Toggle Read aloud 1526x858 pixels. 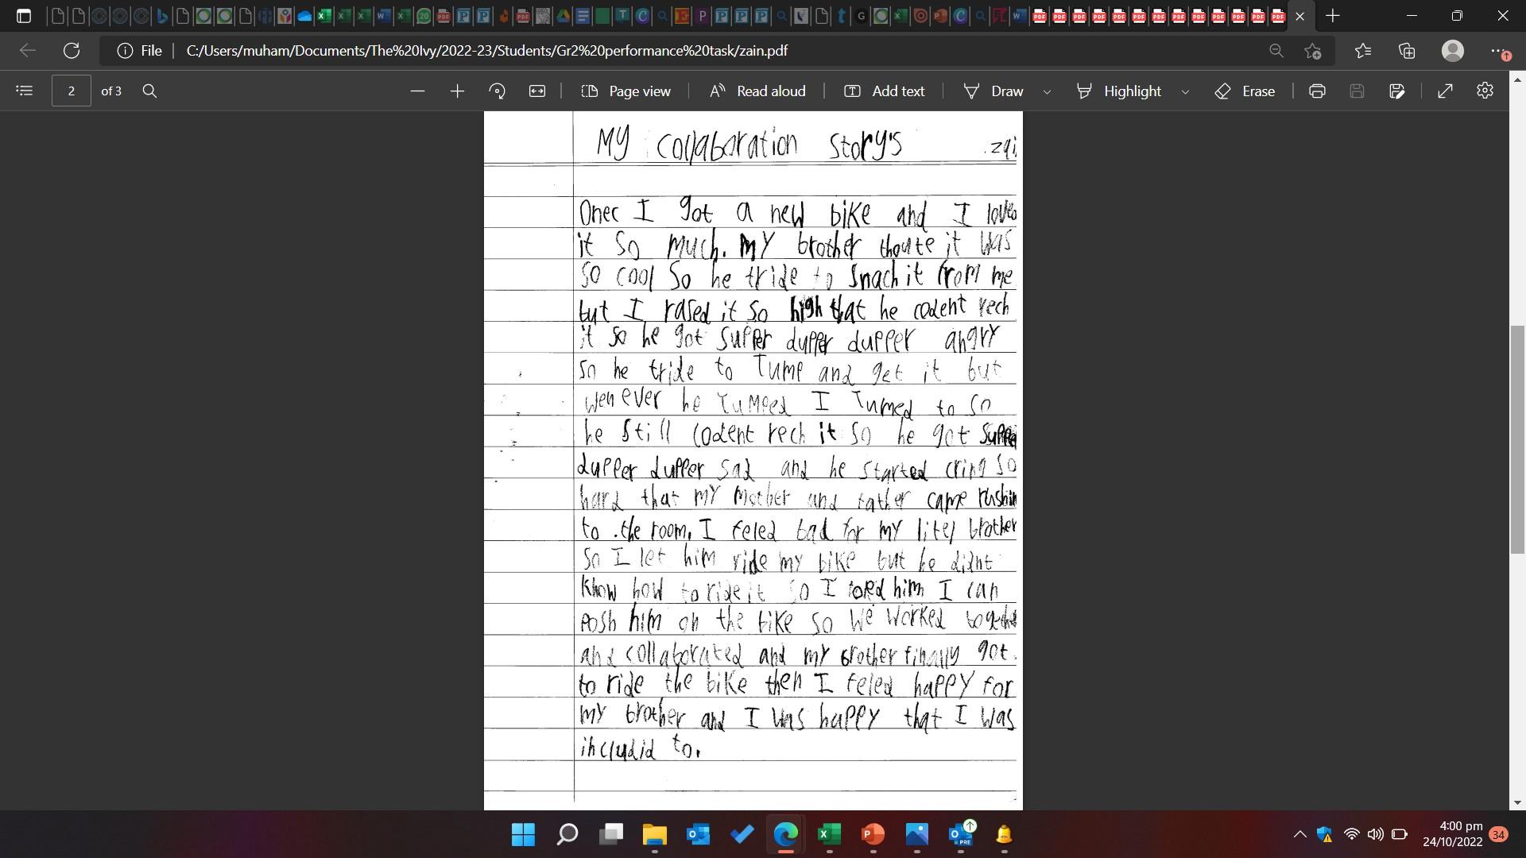pyautogui.click(x=757, y=91)
